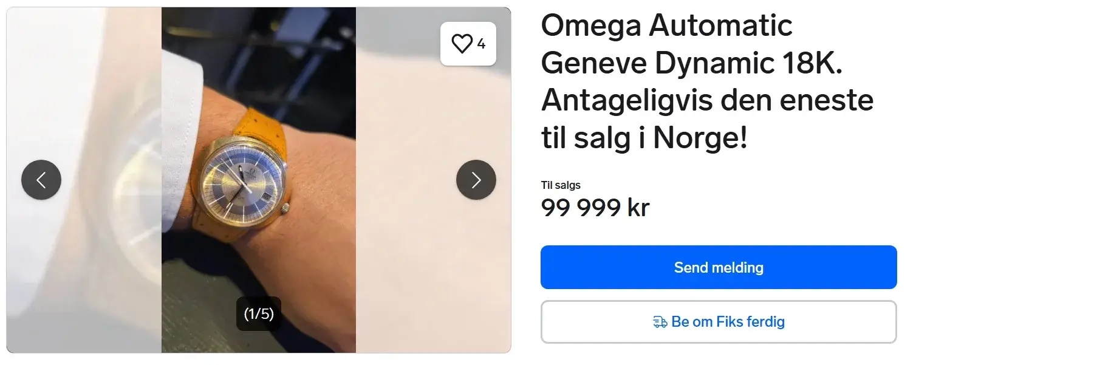
Task: Click the (1/5) image counter badge
Action: [x=259, y=314]
